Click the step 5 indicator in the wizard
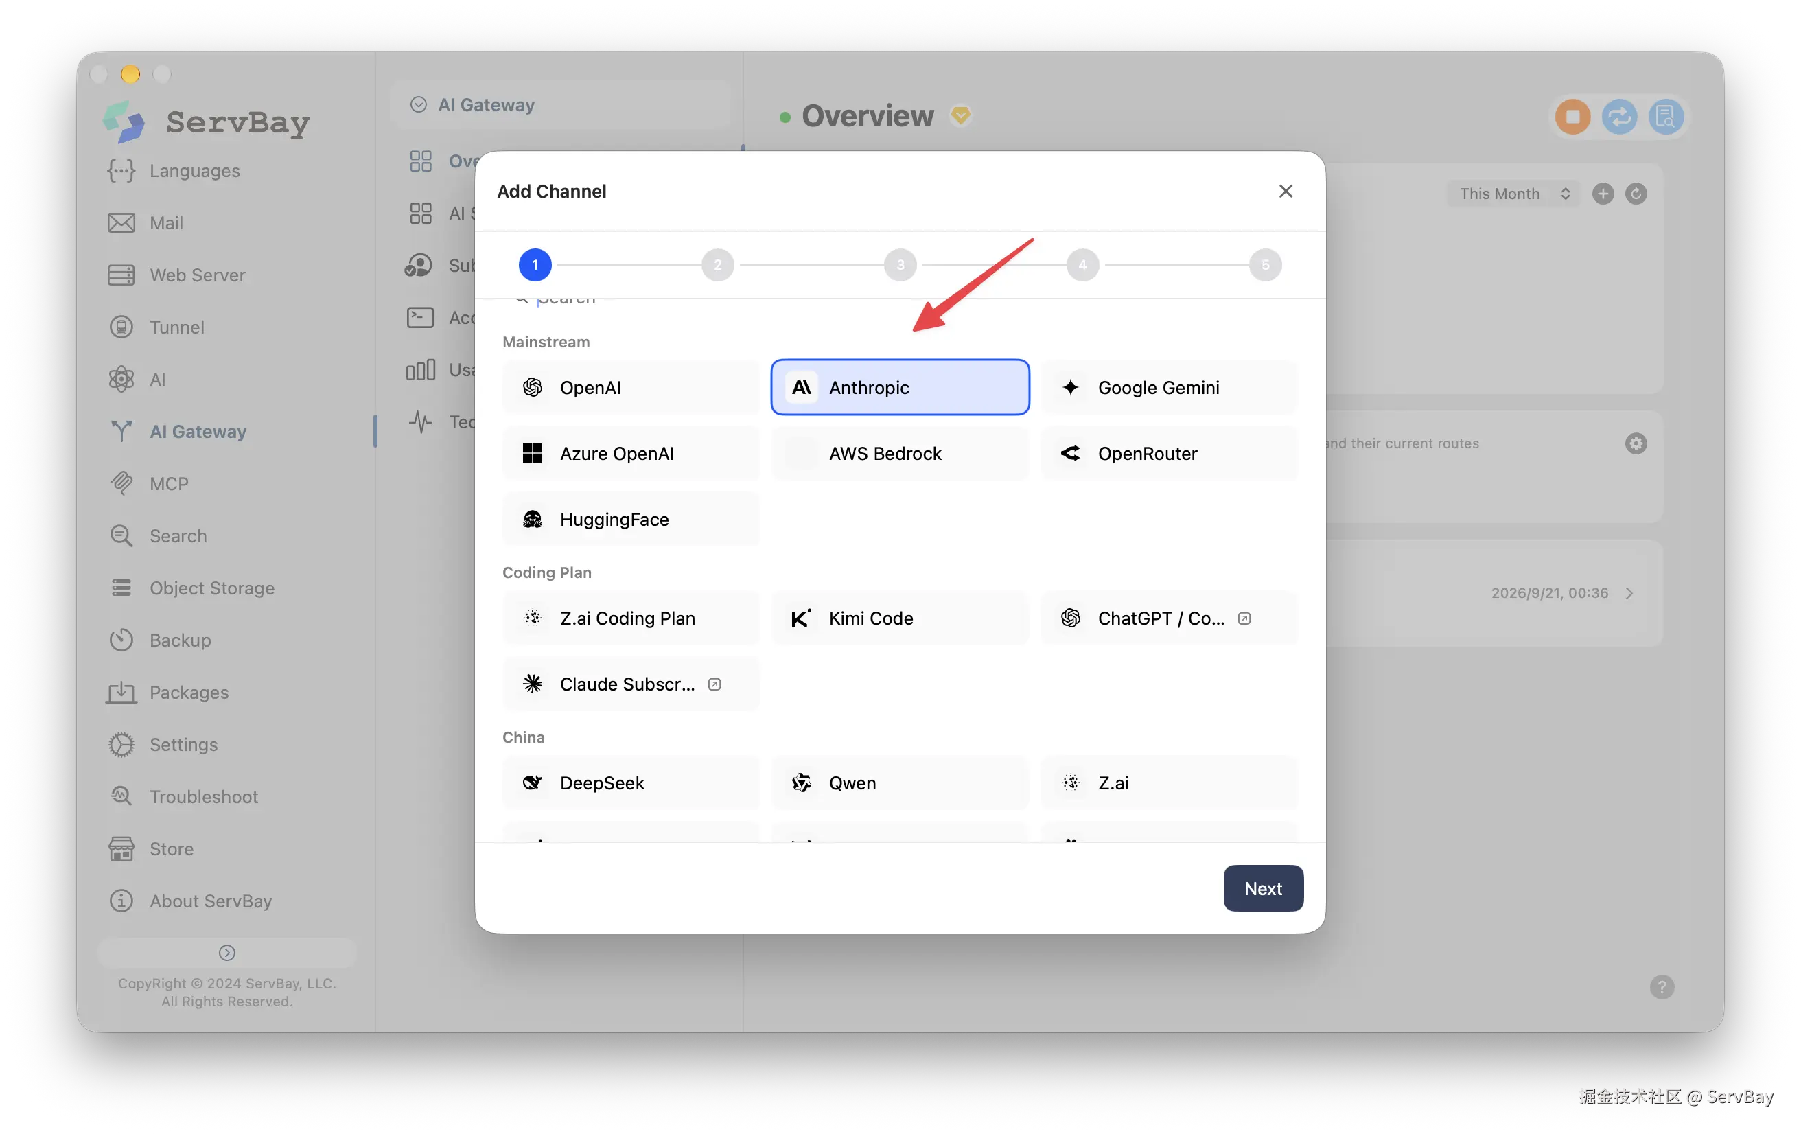This screenshot has width=1801, height=1134. pyautogui.click(x=1265, y=265)
